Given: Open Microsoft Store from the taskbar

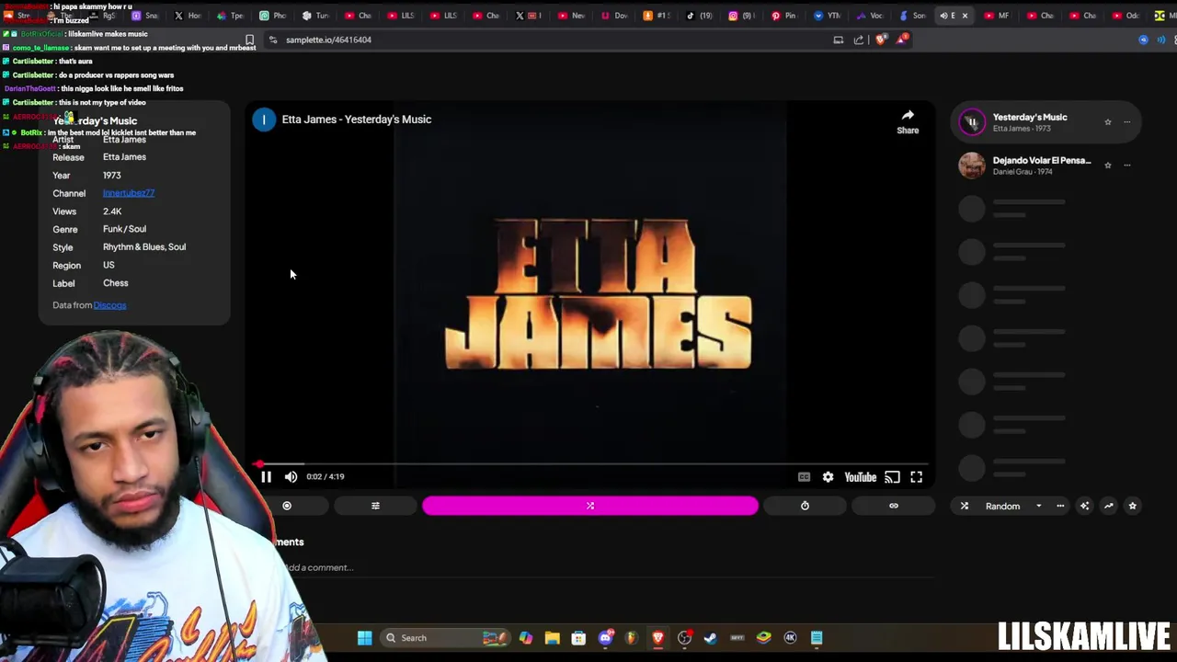Looking at the screenshot, I should coord(578,638).
